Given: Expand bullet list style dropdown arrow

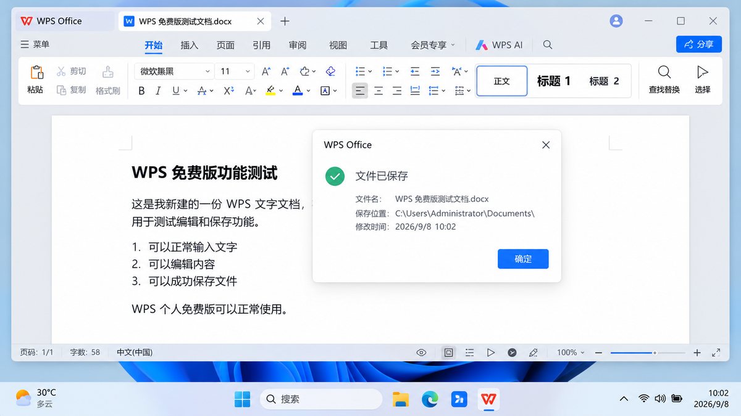Looking at the screenshot, I should point(370,72).
